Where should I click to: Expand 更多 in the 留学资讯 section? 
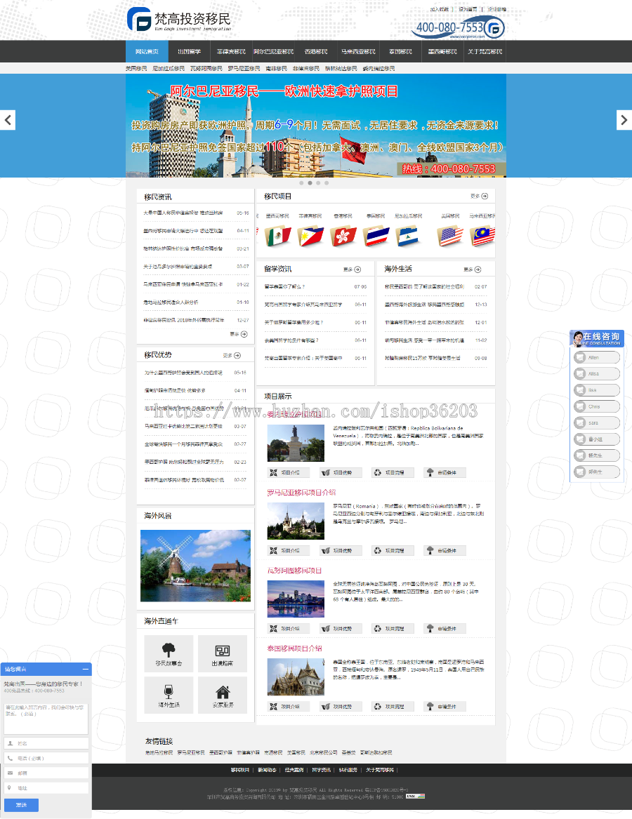353,269
